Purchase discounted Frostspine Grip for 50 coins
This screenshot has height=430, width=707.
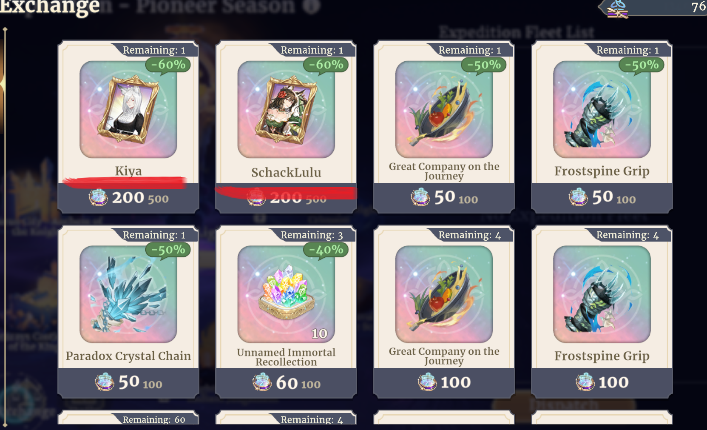pyautogui.click(x=602, y=198)
